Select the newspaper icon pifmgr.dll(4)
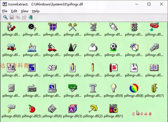The image size is (168, 122). point(52,108)
